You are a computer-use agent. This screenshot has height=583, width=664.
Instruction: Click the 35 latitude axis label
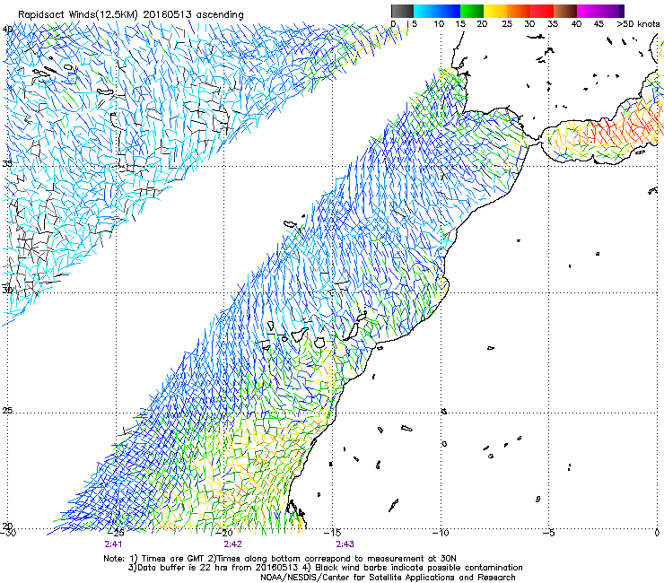coord(7,163)
